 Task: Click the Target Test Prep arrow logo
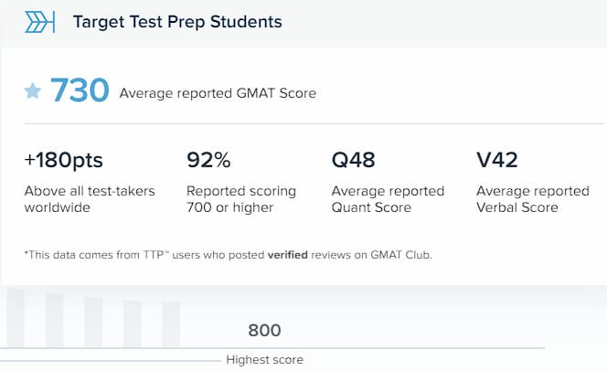click(40, 22)
